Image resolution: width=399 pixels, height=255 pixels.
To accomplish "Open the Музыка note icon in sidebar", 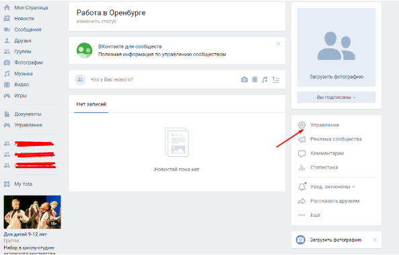I will (7, 73).
